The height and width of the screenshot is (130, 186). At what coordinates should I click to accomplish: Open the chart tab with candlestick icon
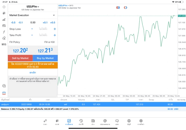[x=57, y=122]
